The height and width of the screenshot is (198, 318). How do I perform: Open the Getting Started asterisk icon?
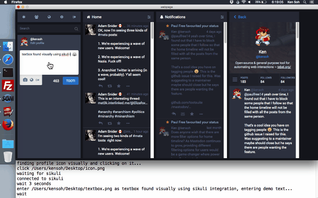(x=24, y=17)
